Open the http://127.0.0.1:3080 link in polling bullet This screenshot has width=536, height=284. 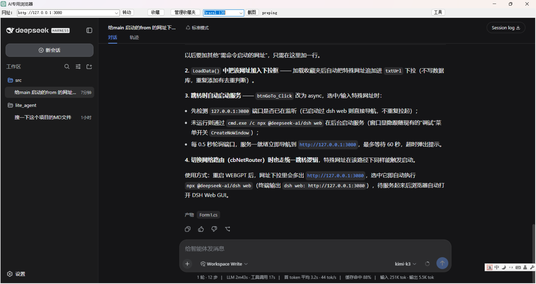(x=328, y=145)
